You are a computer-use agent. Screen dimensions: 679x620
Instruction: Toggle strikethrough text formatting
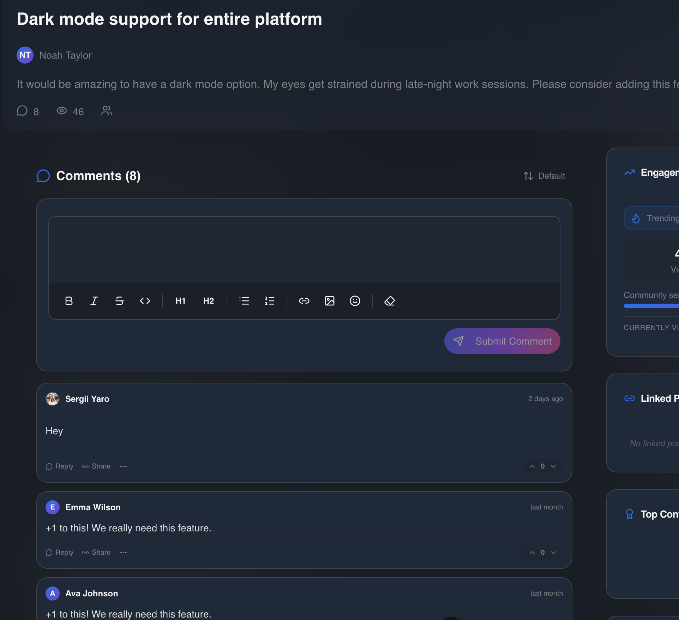[120, 301]
